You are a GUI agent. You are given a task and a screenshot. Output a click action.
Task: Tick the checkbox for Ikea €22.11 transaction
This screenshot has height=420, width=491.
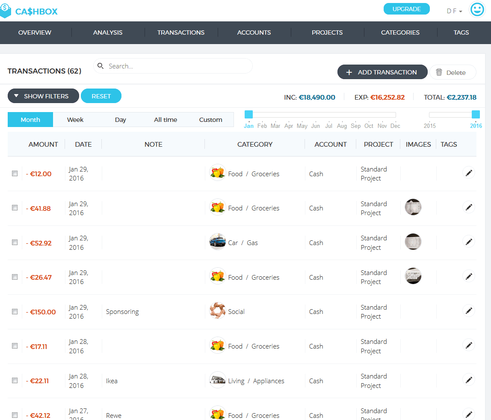(x=15, y=380)
